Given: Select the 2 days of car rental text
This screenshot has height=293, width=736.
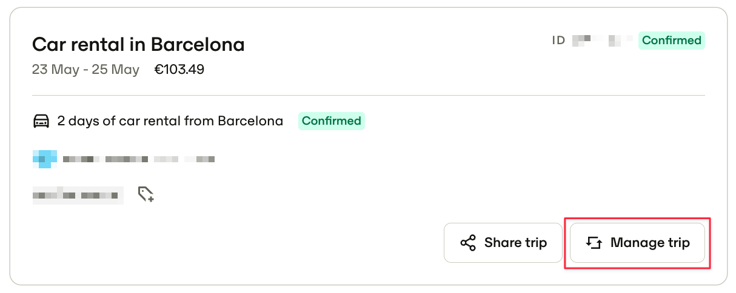Looking at the screenshot, I should tap(170, 121).
